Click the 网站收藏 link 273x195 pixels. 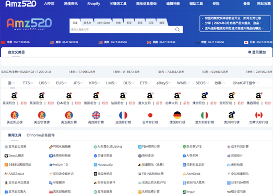(264, 4)
